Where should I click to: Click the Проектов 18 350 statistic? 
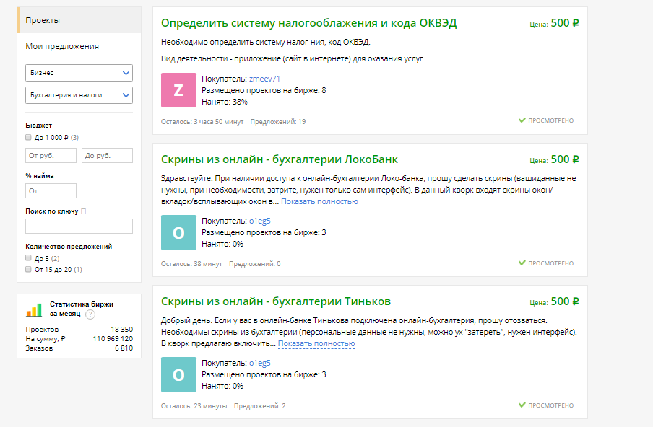pyautogui.click(x=79, y=330)
